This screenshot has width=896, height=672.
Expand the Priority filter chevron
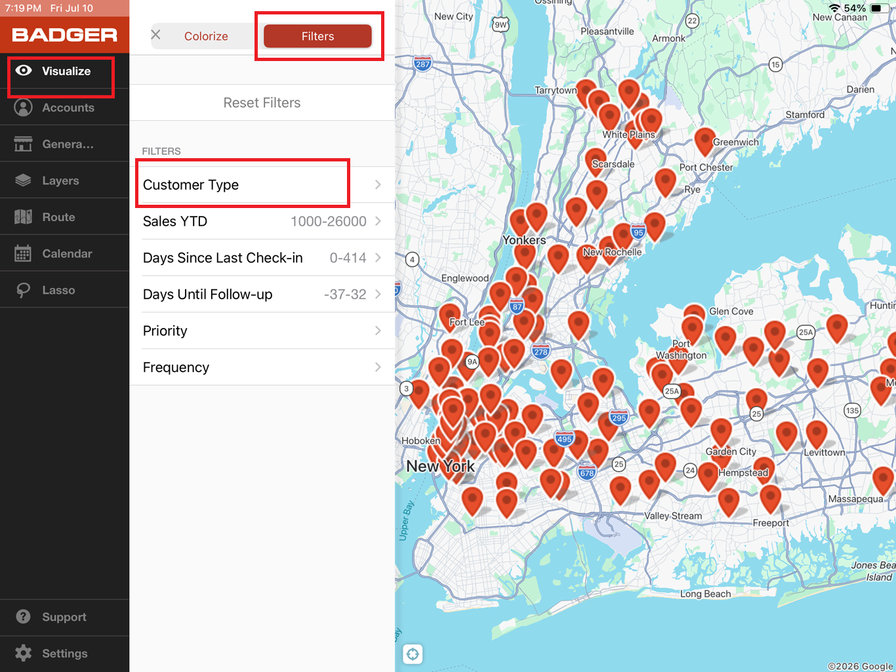click(x=378, y=331)
